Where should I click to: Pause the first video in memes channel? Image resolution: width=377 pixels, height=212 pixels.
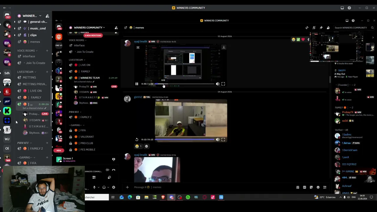(137, 84)
